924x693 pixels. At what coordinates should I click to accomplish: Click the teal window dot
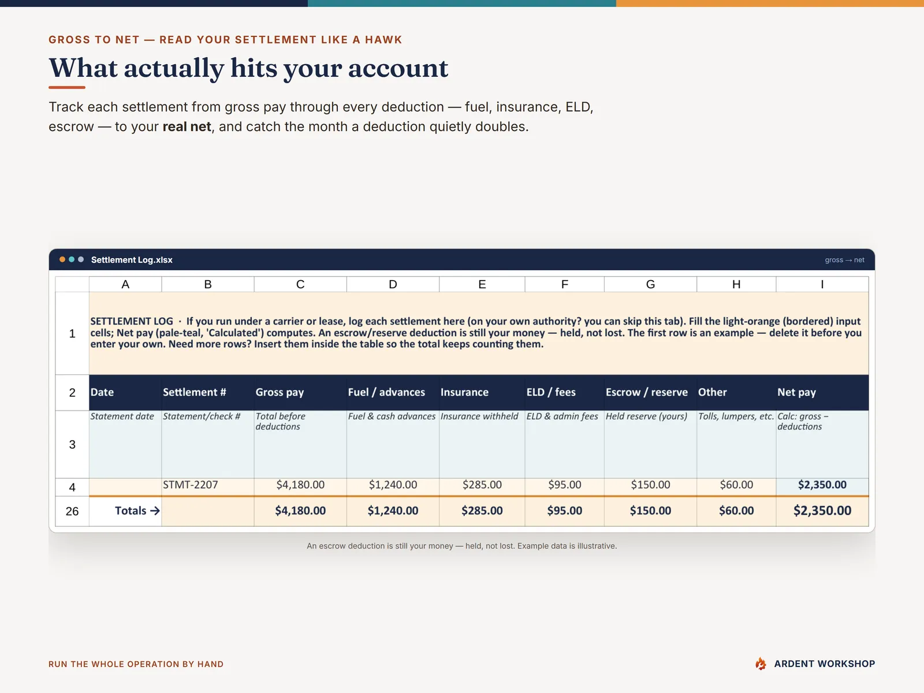pos(72,259)
